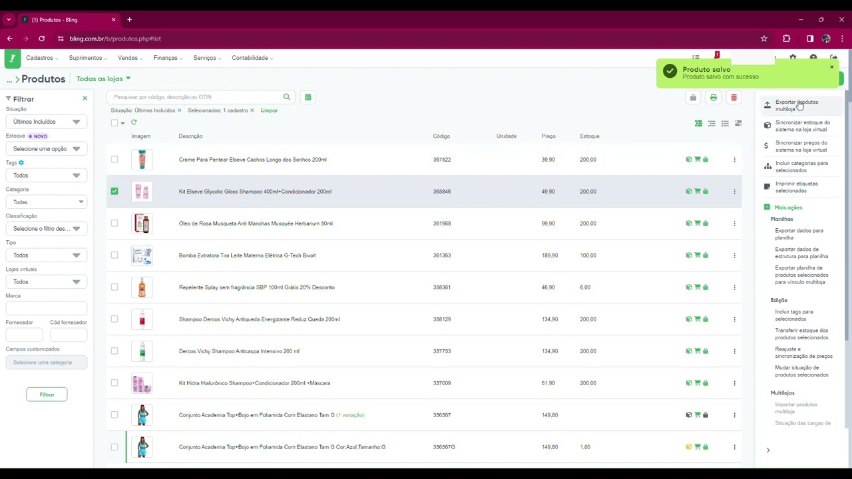The height and width of the screenshot is (479, 852).
Task: Click the cart icon for Óleo de Rosa Mosqueta
Action: [x=698, y=224]
